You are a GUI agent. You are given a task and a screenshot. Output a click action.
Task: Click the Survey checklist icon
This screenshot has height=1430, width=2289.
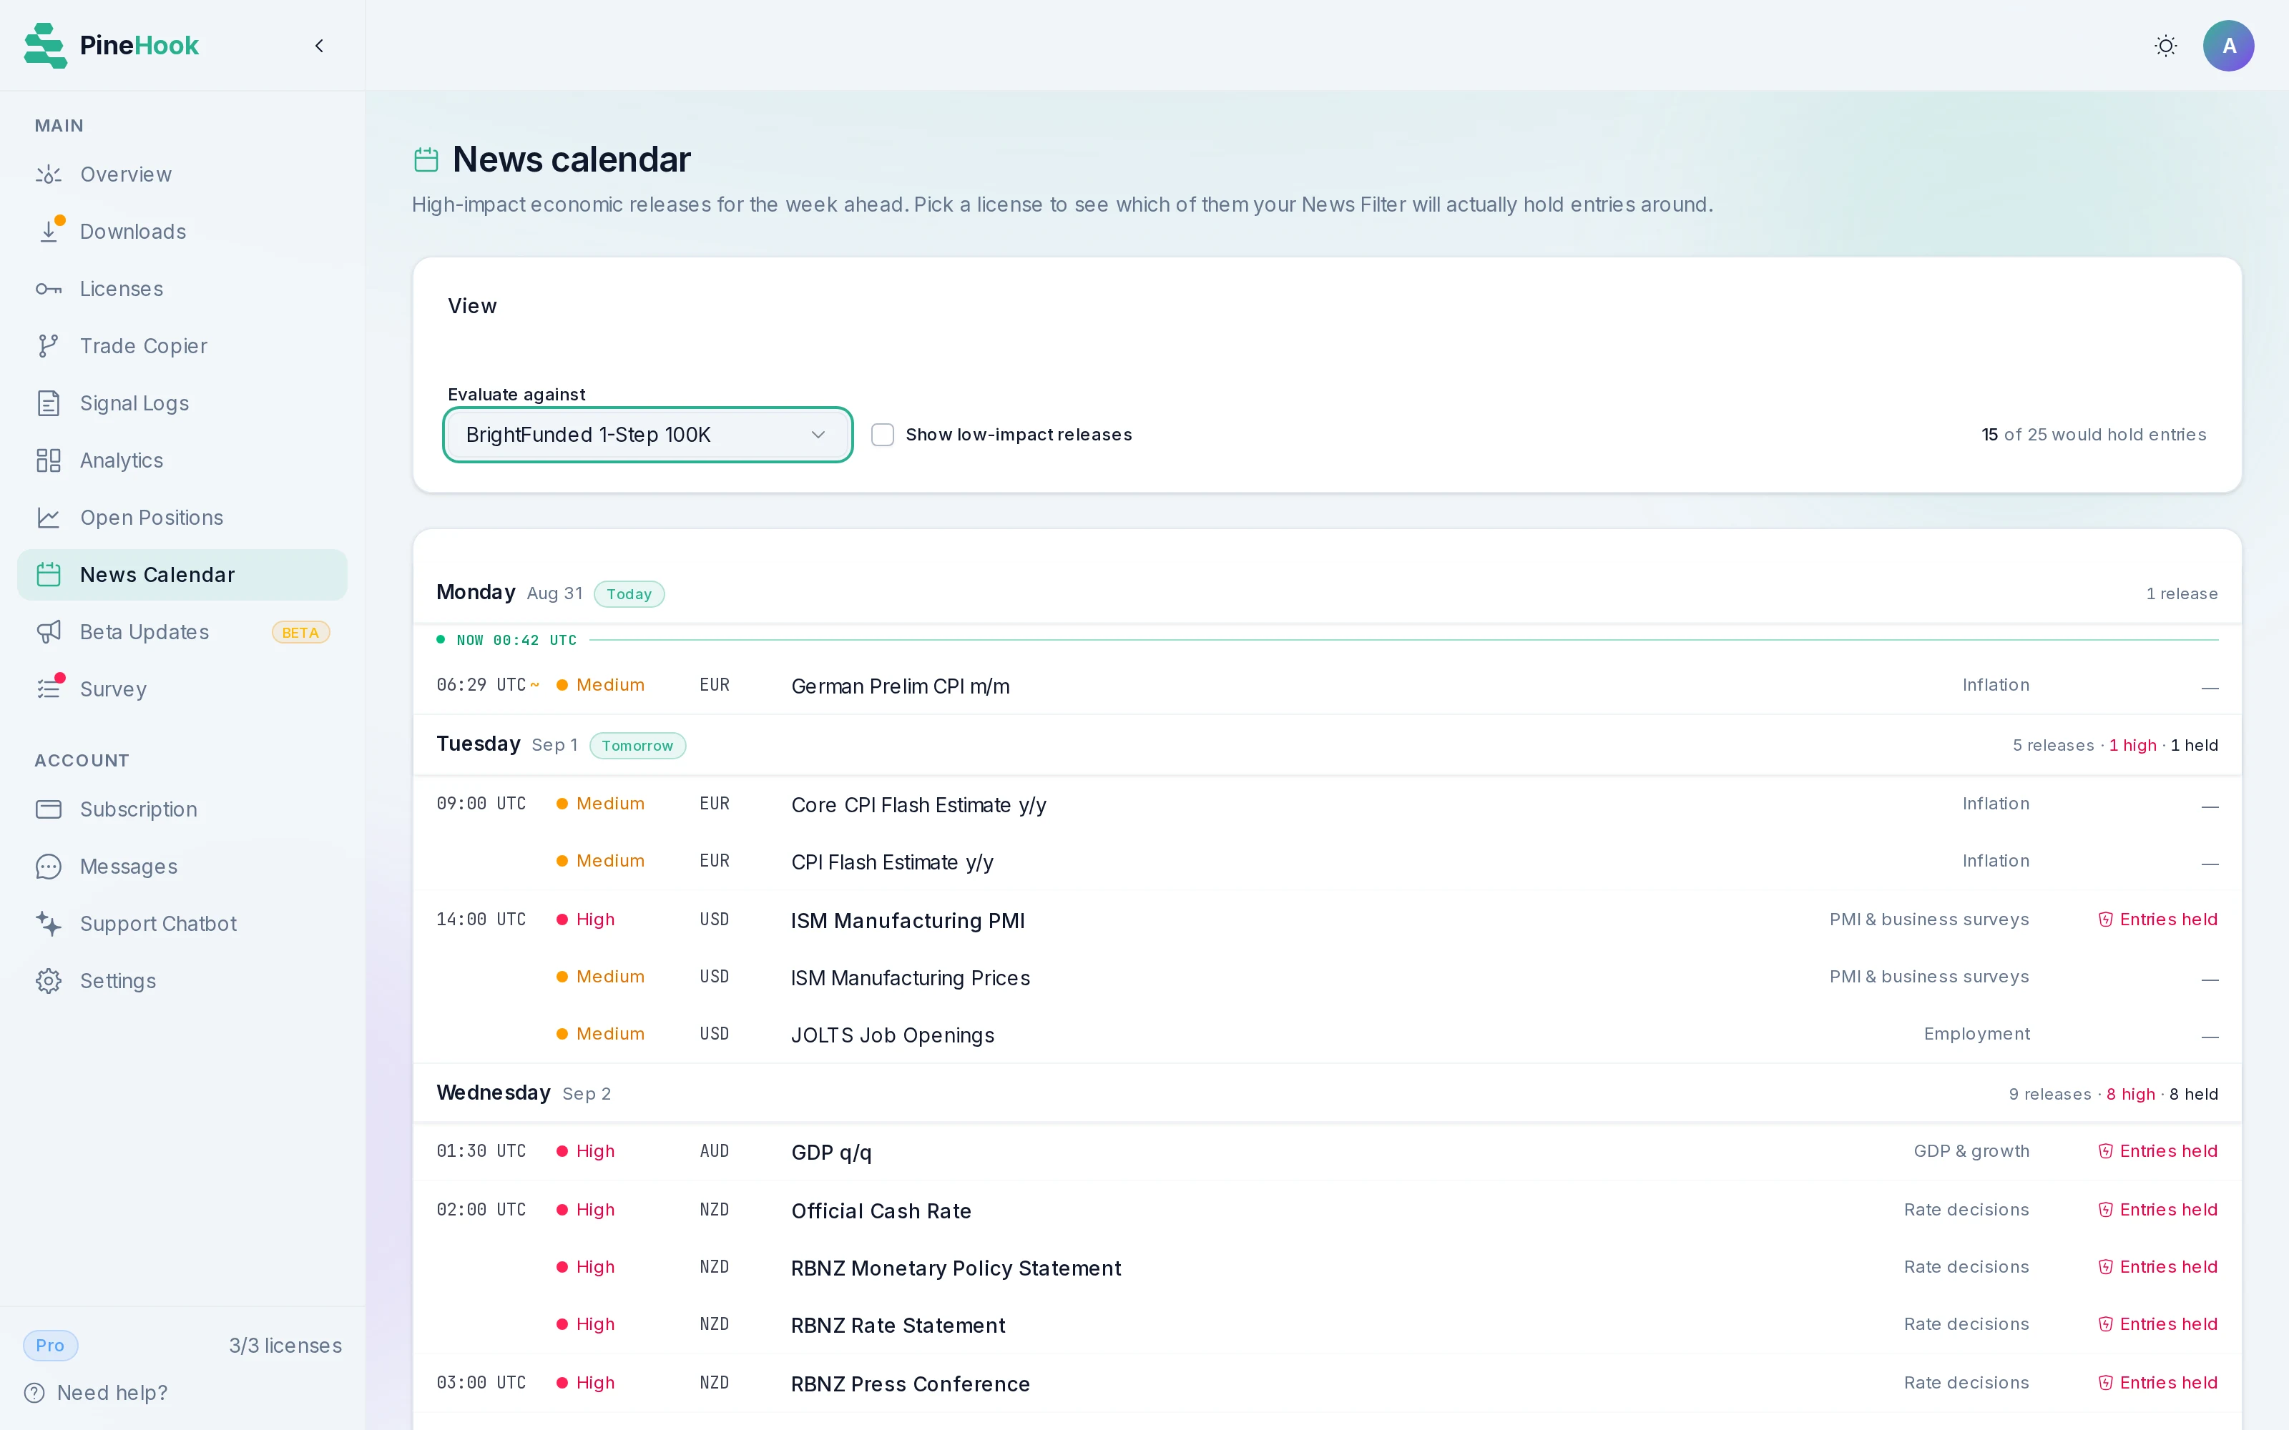[48, 689]
